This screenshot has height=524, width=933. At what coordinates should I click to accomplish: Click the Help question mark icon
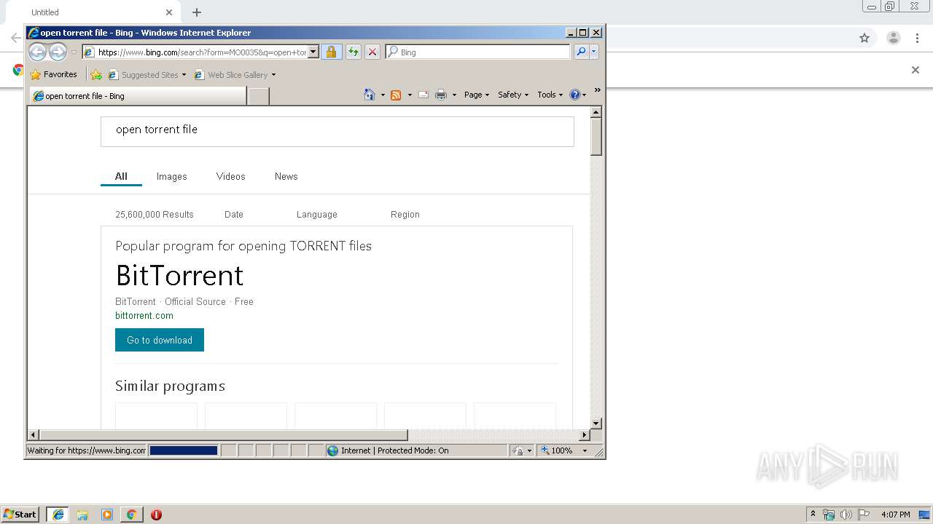(574, 95)
